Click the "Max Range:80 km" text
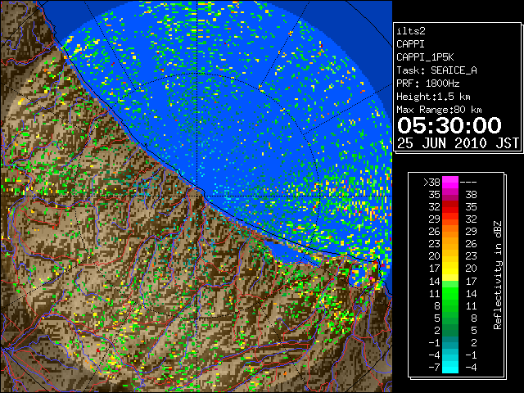524x393 pixels. [x=439, y=110]
